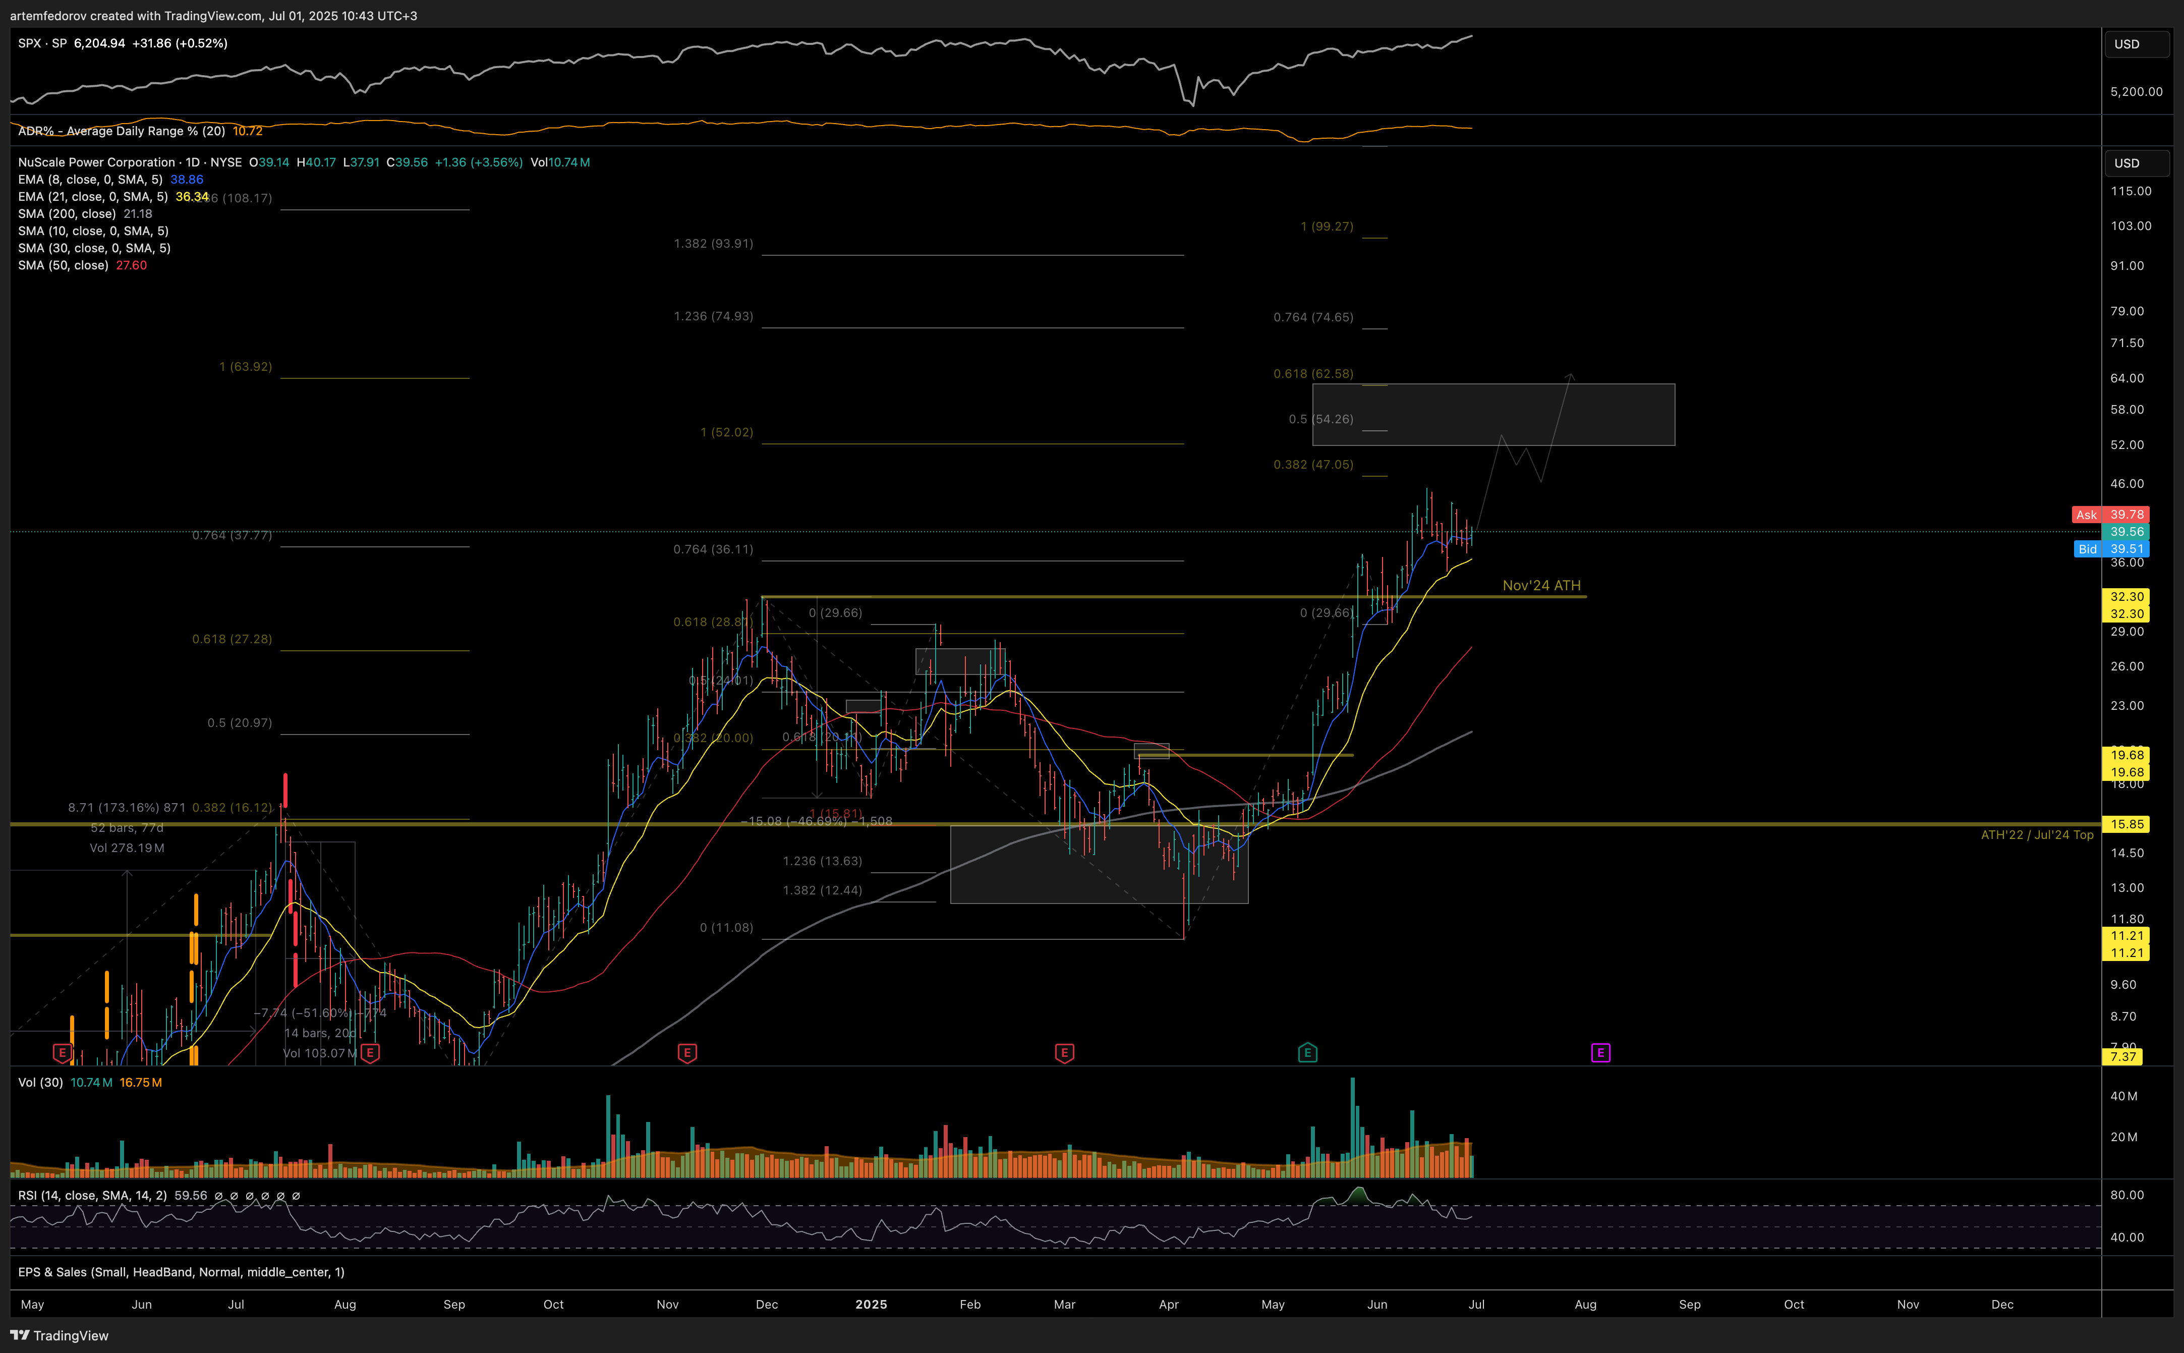Image resolution: width=2184 pixels, height=1353 pixels.
Task: Select the SMA (200, close) legend
Action: 67,213
